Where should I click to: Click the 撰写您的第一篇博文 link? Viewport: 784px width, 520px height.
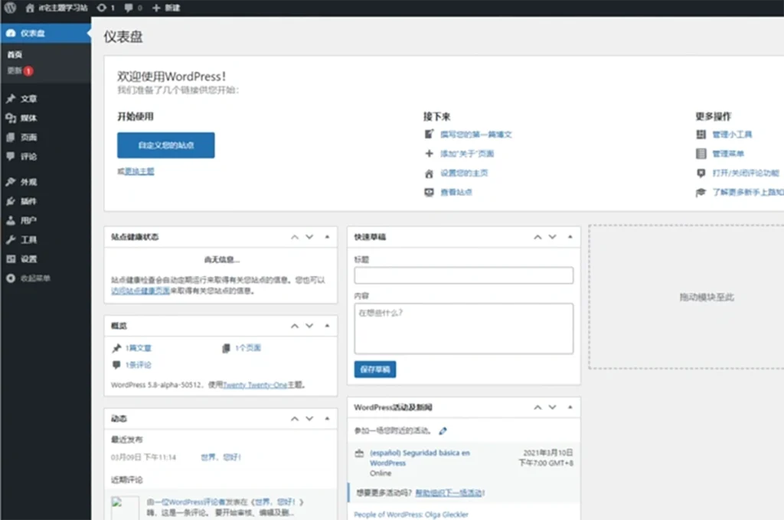476,135
